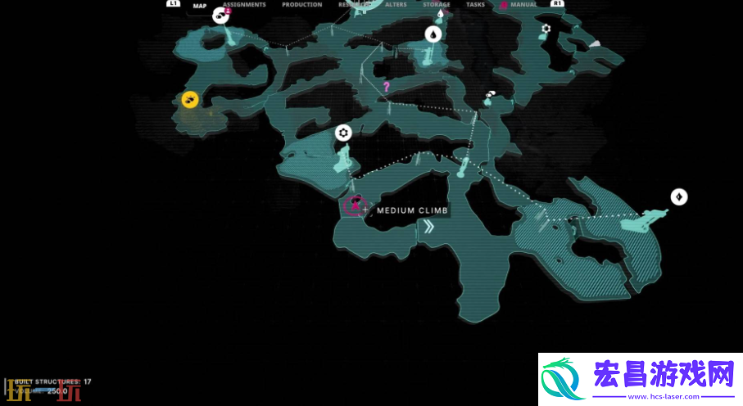
Task: Select the outpost below the droplet marker
Action: pos(427,56)
